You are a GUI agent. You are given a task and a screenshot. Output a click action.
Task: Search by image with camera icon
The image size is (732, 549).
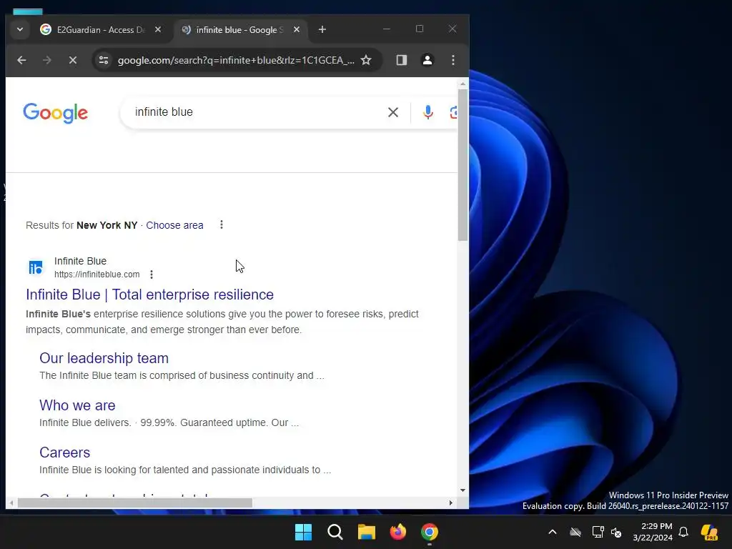click(453, 112)
